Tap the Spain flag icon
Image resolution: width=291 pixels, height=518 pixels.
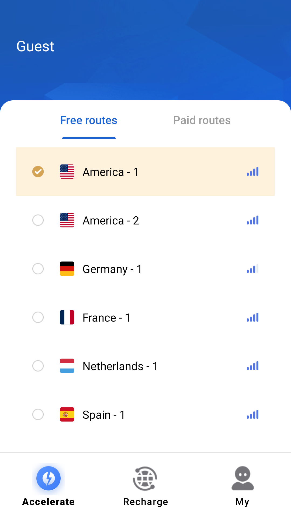coord(67,414)
